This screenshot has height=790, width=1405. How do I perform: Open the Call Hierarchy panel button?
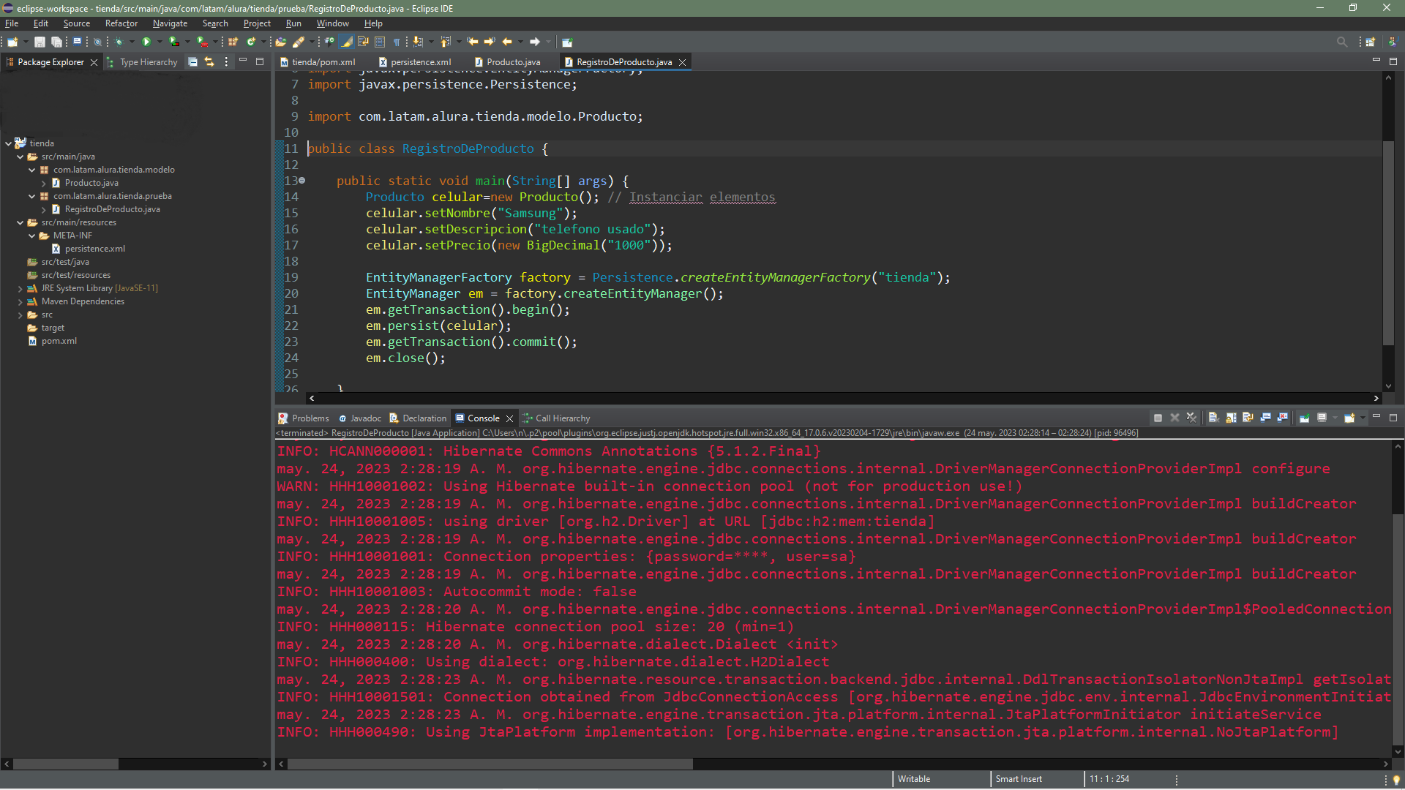point(561,418)
